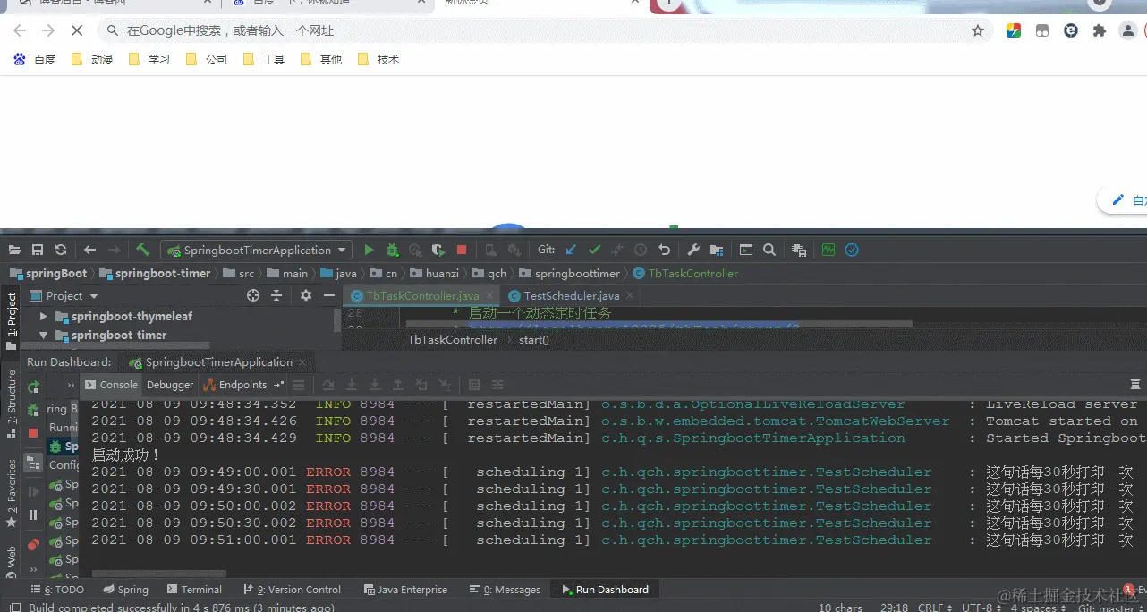Image resolution: width=1147 pixels, height=612 pixels.
Task: Open Chrome extensions puzzle icon
Action: point(1100,30)
